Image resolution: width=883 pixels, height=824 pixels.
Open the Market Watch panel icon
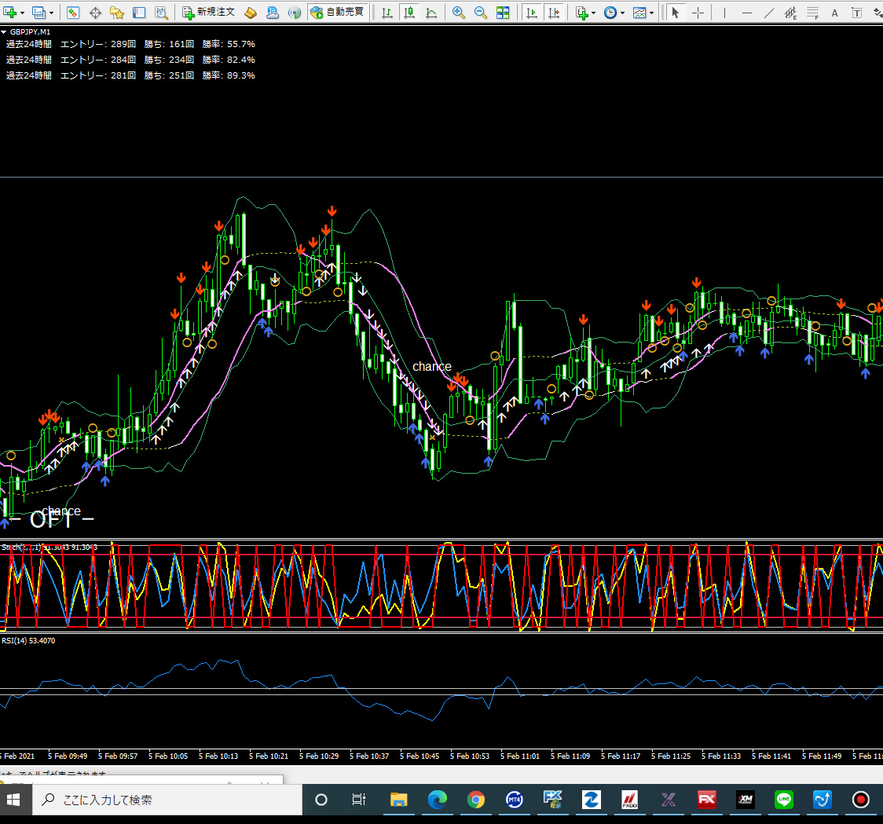(x=73, y=13)
